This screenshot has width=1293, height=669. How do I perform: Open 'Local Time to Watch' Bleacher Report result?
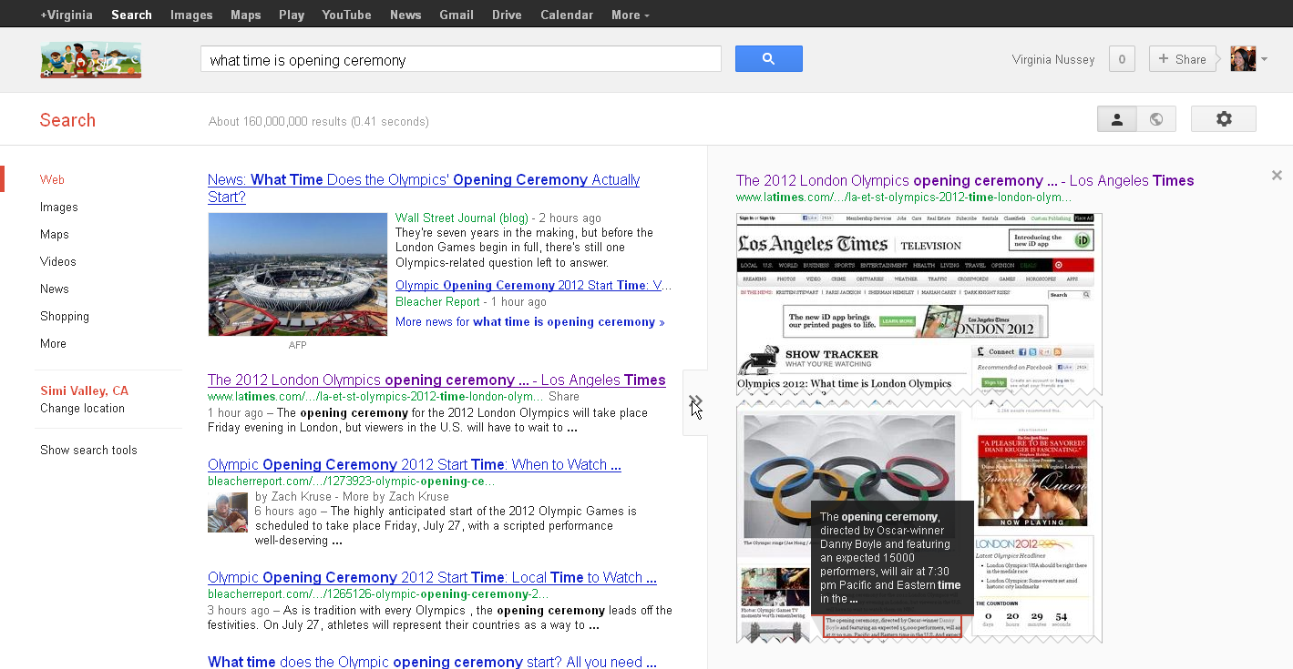click(432, 577)
